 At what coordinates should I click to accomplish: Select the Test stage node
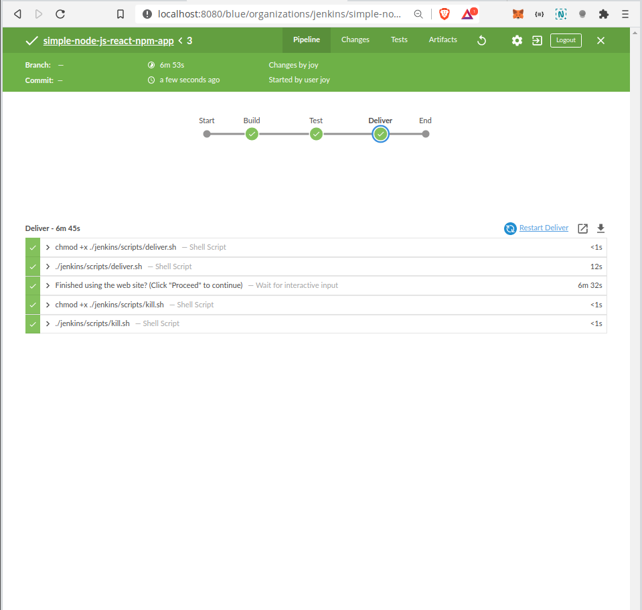pos(316,134)
